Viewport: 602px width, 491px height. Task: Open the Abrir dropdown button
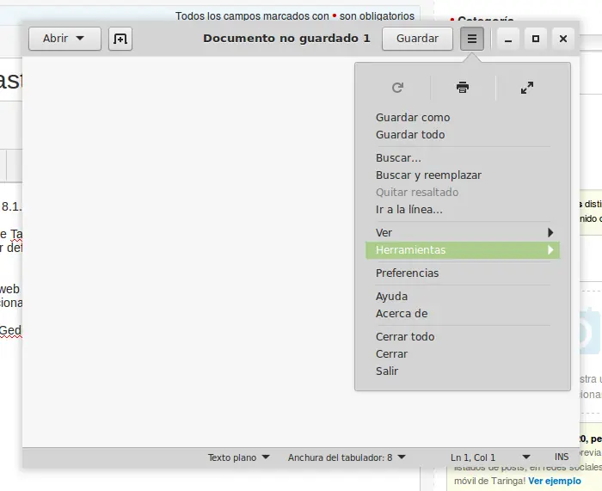64,39
